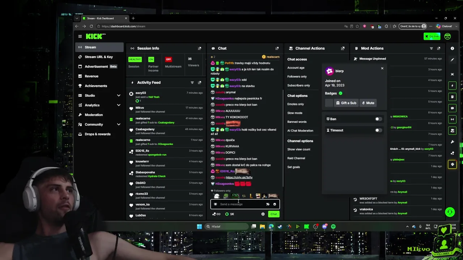Select Stream in the sidebar

(99, 47)
